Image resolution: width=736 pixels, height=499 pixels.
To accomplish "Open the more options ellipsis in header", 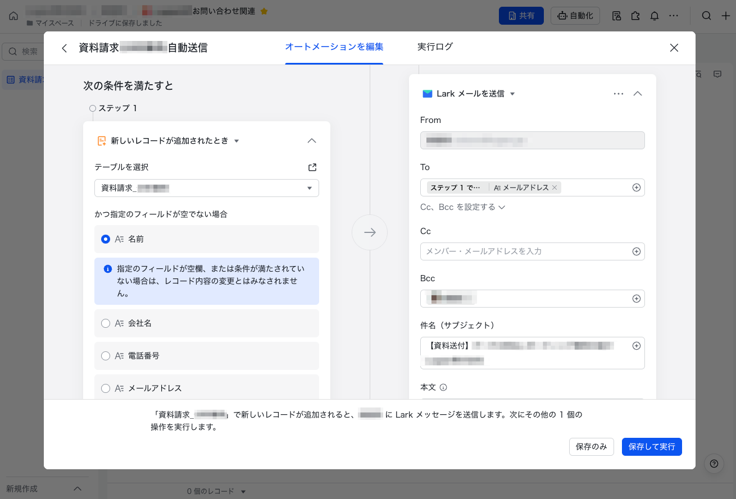I will tap(674, 16).
